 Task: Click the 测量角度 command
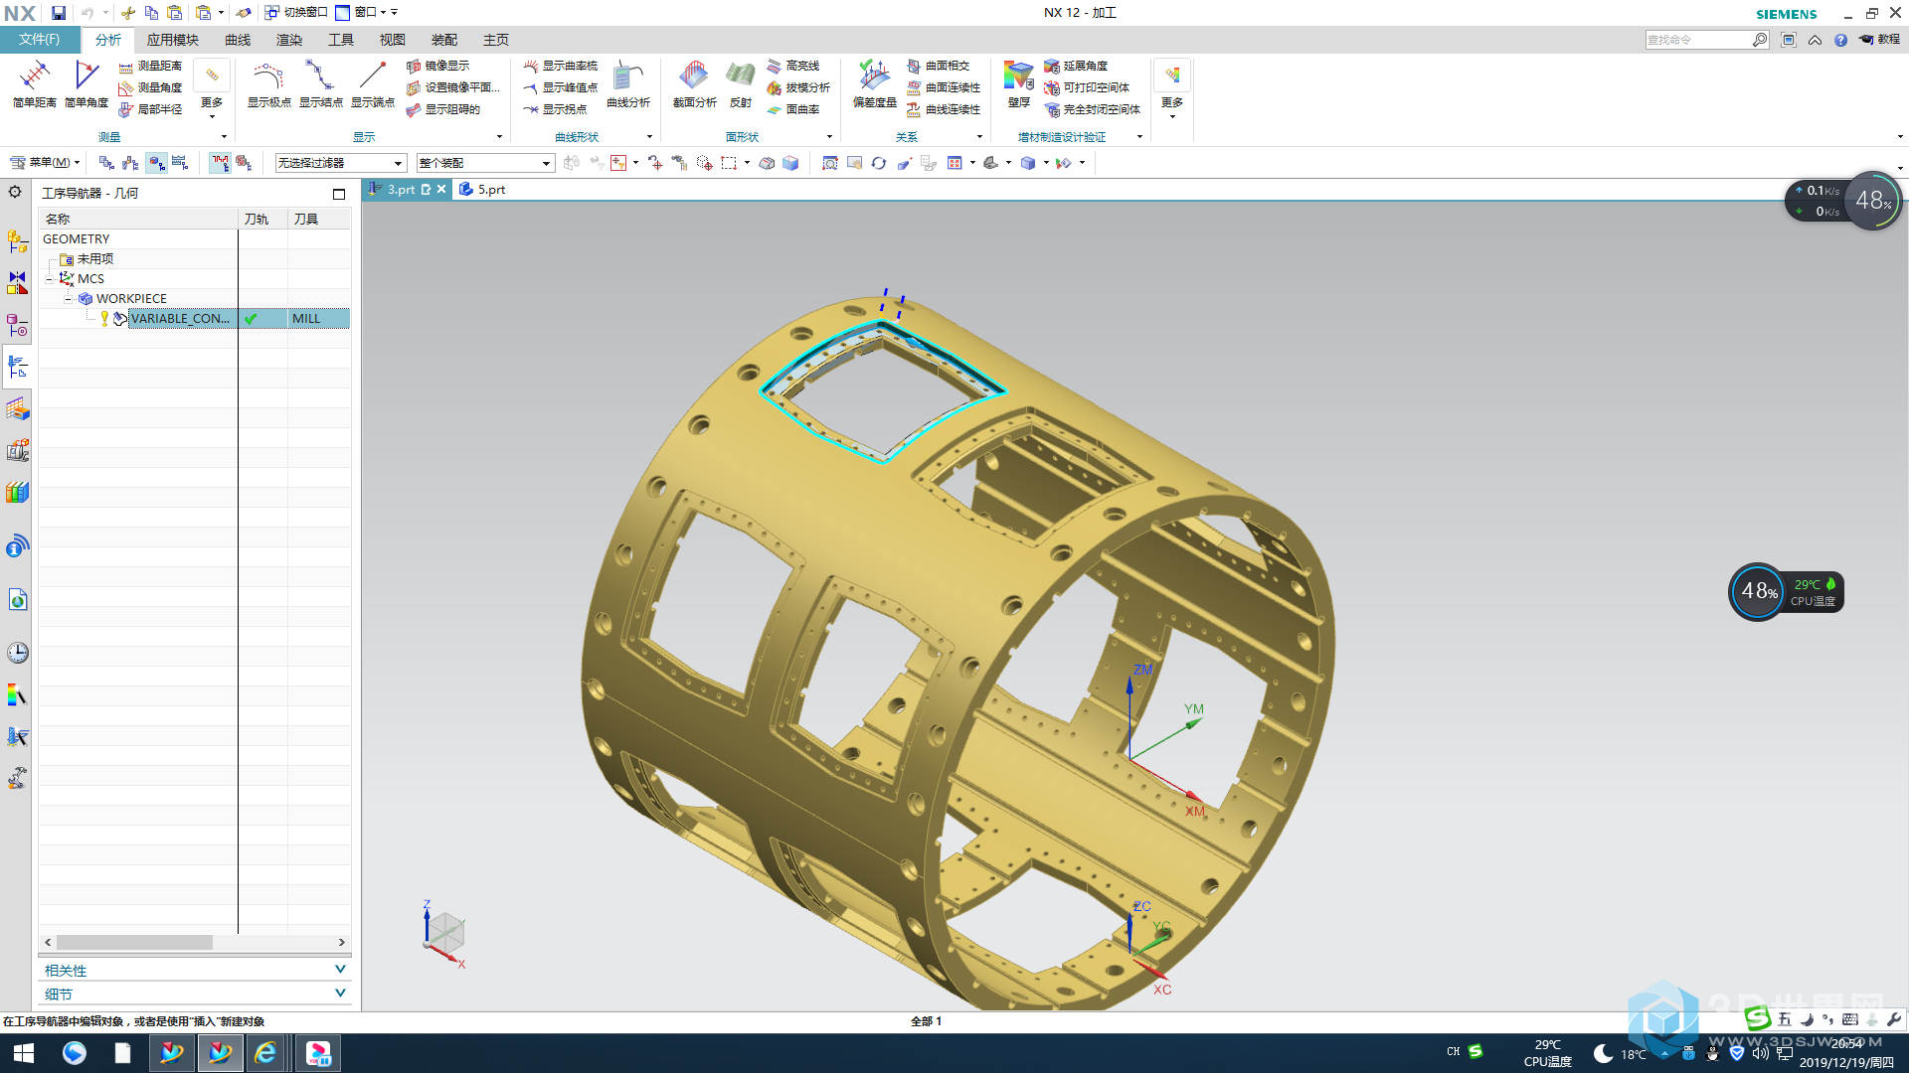[150, 87]
